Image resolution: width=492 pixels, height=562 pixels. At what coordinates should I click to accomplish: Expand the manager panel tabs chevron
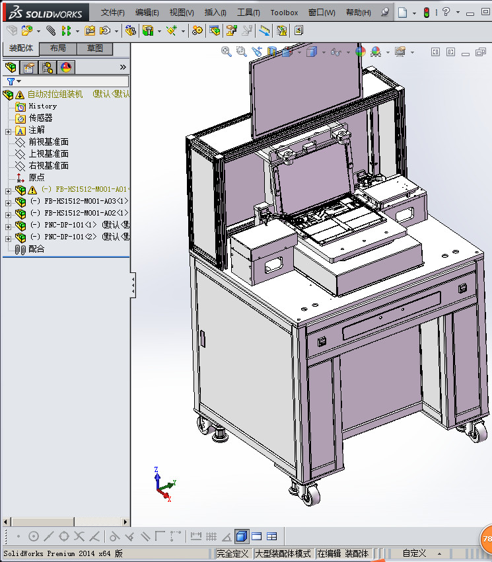point(123,67)
